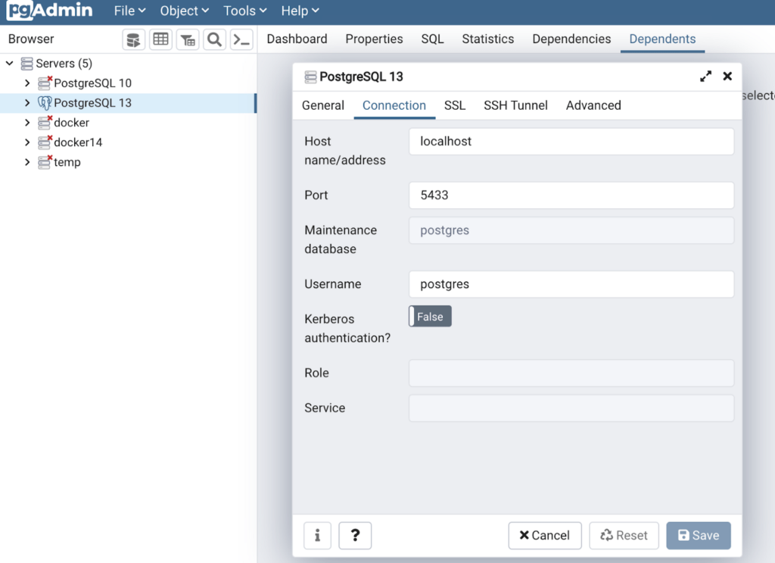Click the Reset button
Screen dimensions: 775x563
(x=624, y=535)
